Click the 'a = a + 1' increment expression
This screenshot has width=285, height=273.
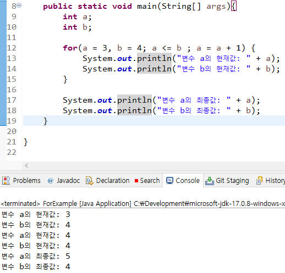[x=218, y=48]
